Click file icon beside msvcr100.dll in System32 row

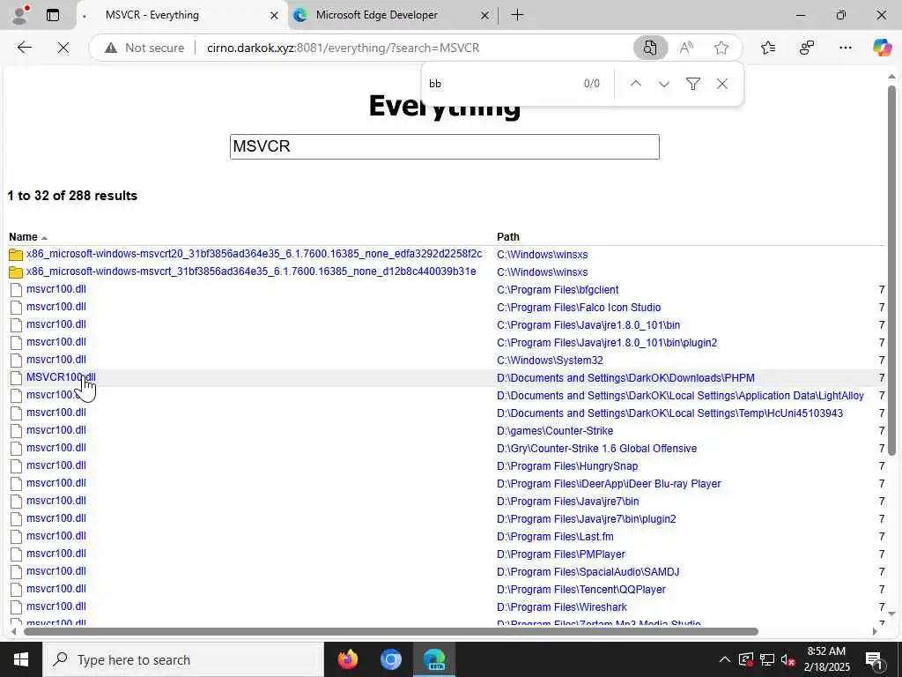pyautogui.click(x=16, y=361)
